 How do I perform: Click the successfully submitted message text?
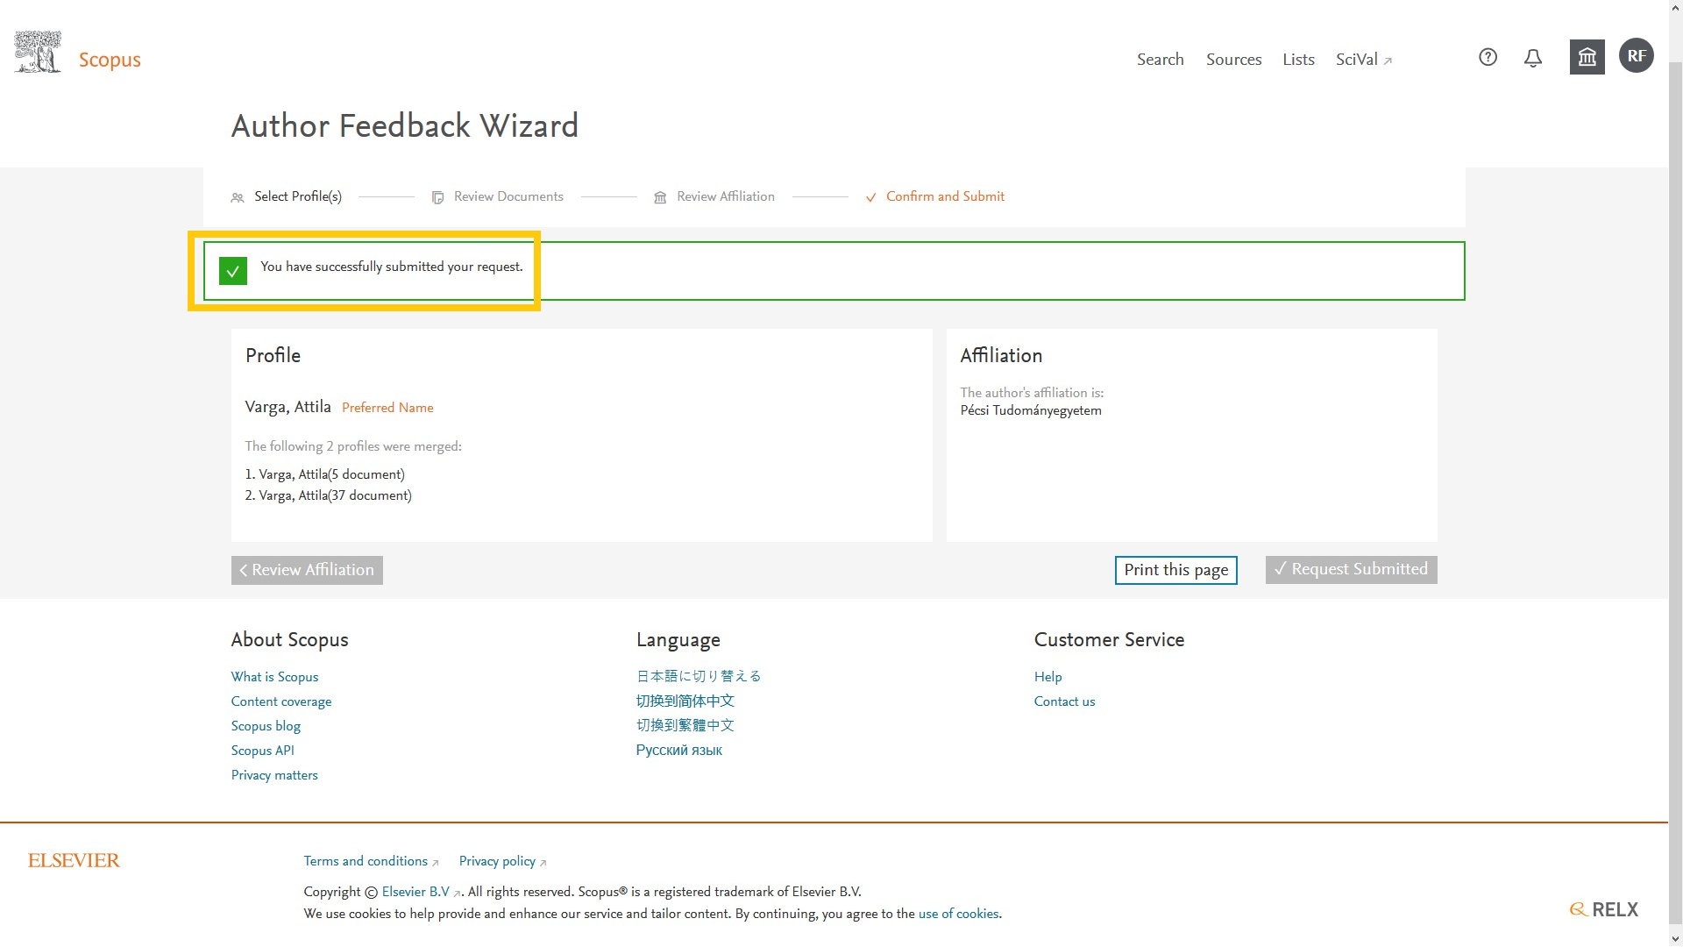click(391, 267)
